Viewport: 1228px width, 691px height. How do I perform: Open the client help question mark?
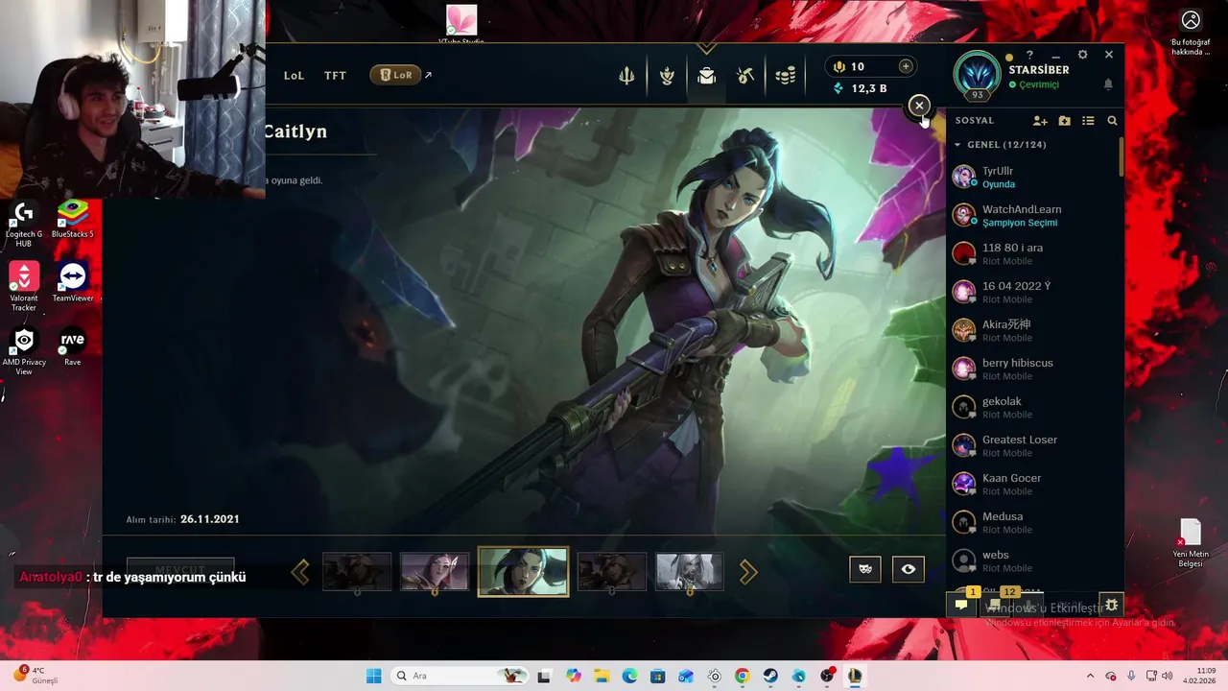tap(1029, 56)
